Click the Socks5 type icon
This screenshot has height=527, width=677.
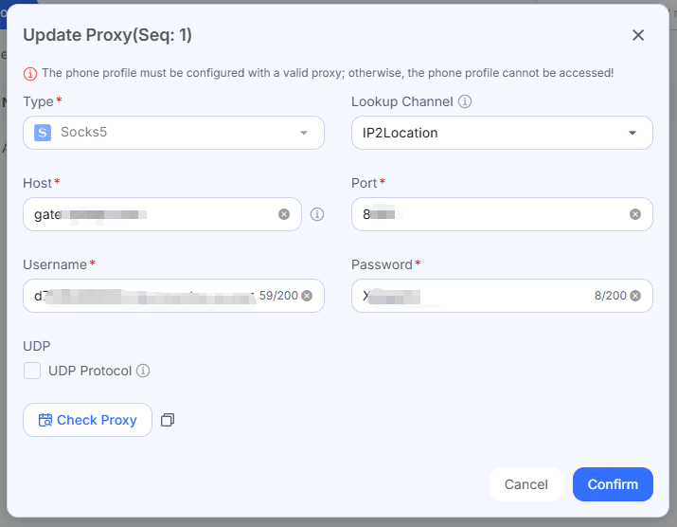coord(43,133)
